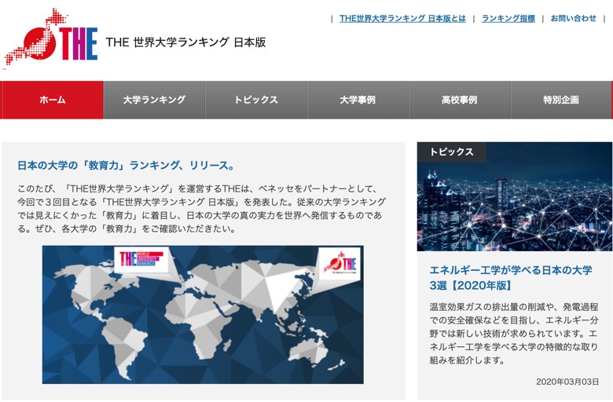Select the 大学ランキング navigation tab
The image size is (613, 402).
(x=154, y=100)
